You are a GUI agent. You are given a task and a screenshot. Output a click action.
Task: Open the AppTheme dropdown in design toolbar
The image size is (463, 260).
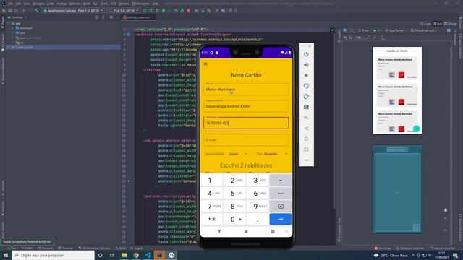[x=396, y=30]
